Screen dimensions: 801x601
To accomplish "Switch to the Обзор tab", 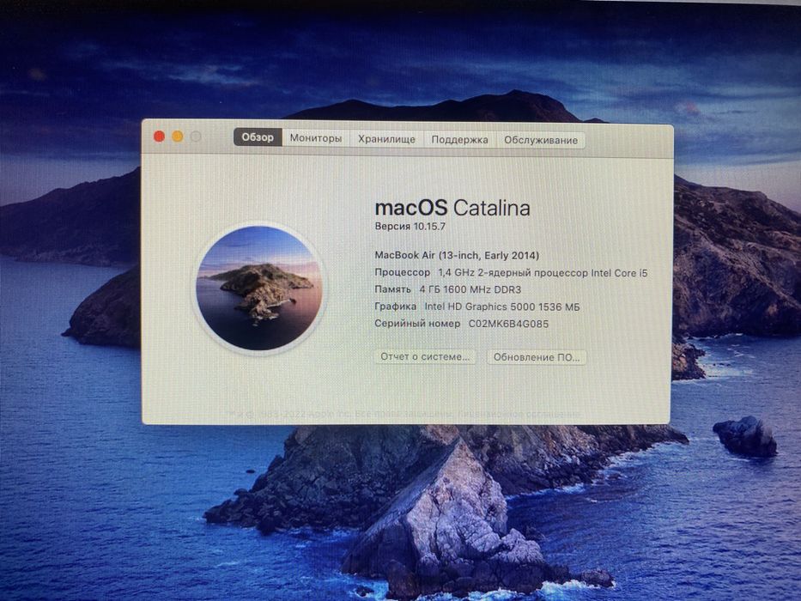I will pyautogui.click(x=258, y=137).
